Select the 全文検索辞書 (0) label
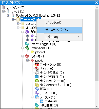99x109 pixels. [x=52, y=77]
